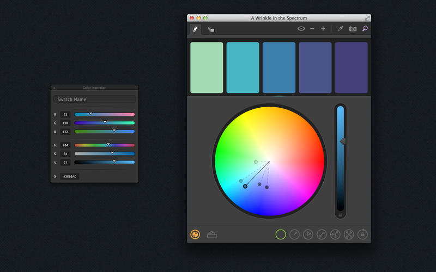Select the light mint green swatch
The height and width of the screenshot is (272, 436).
(207, 67)
